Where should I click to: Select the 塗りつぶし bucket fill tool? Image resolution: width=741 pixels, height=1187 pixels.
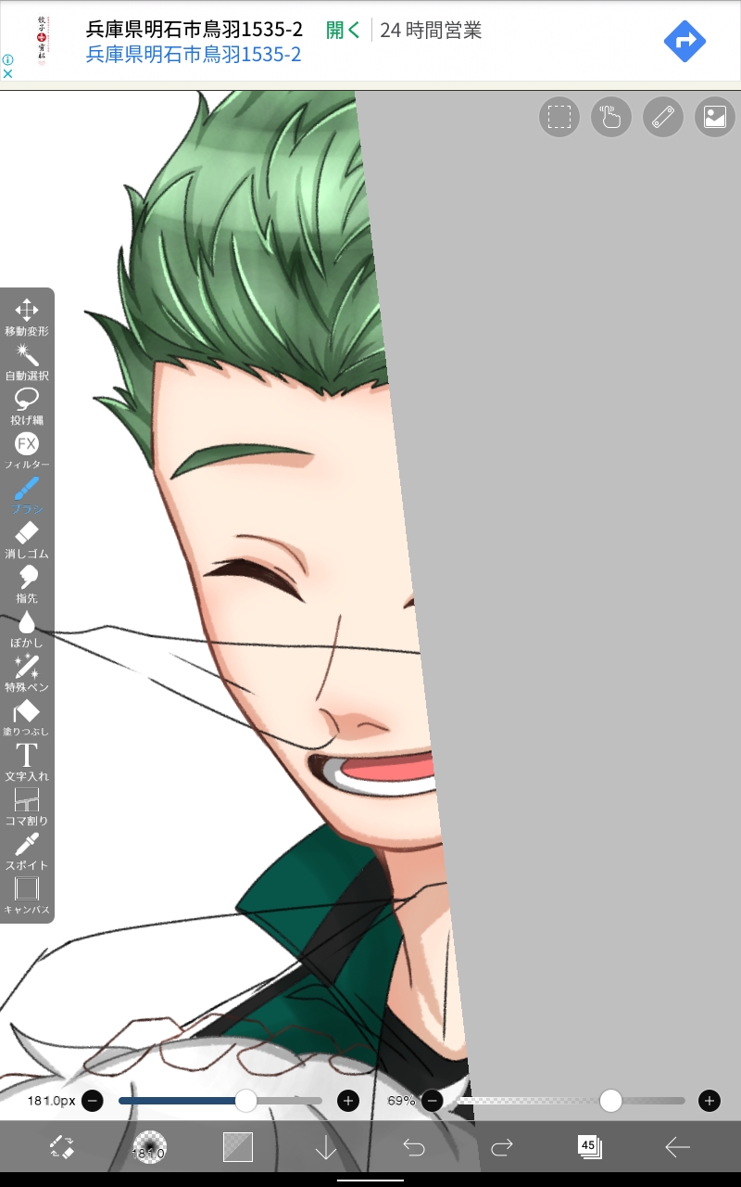coord(27,718)
